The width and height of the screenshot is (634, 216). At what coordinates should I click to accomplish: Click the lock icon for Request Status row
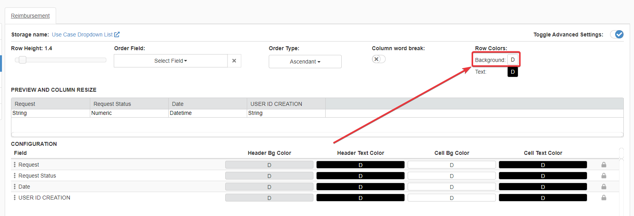[x=604, y=176]
